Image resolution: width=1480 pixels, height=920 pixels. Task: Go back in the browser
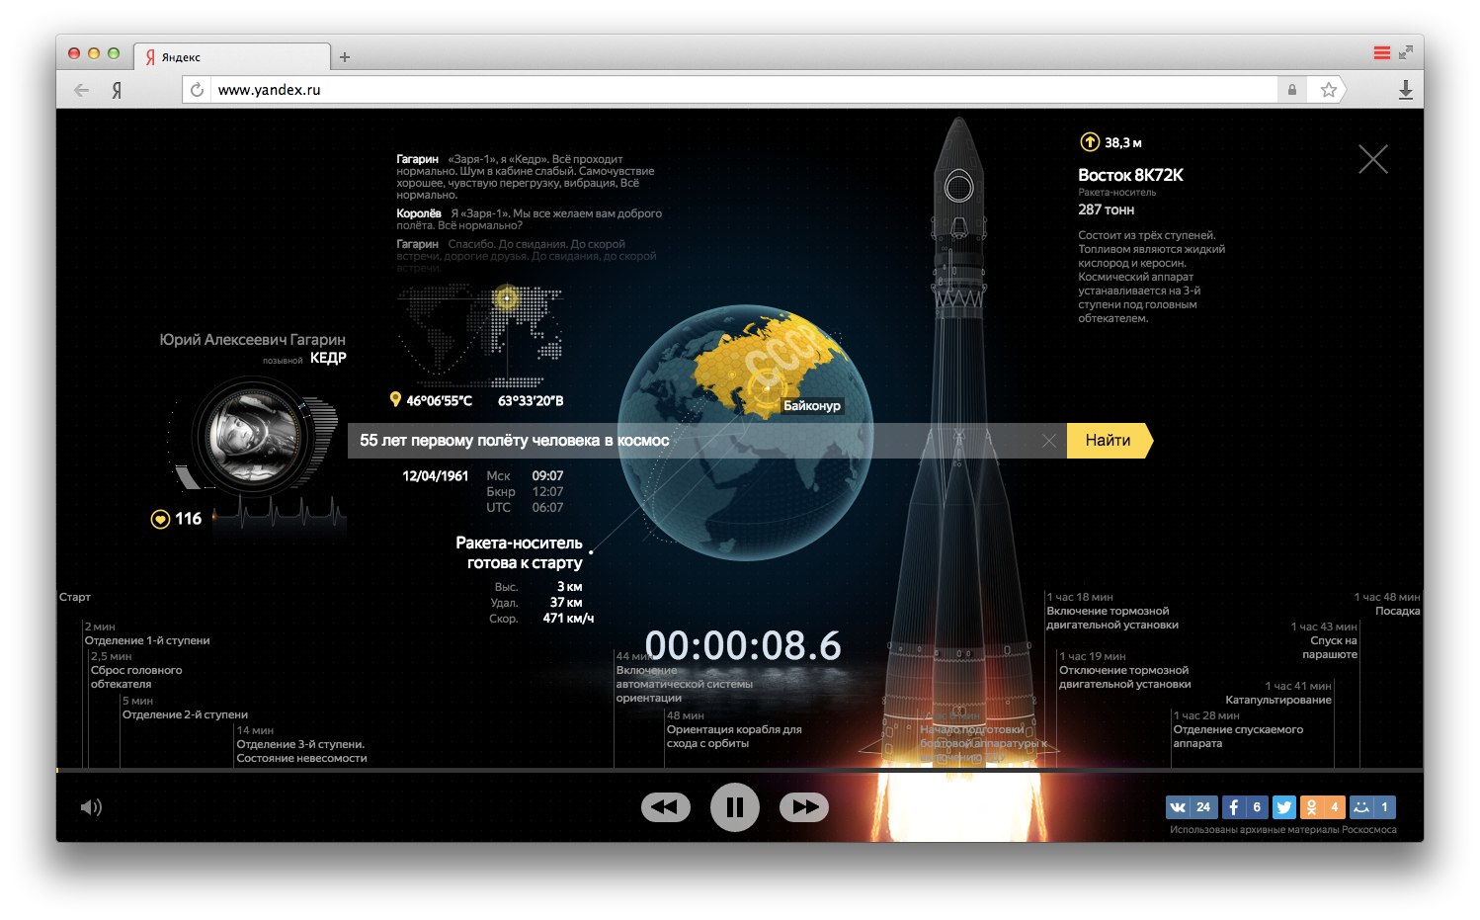(81, 90)
